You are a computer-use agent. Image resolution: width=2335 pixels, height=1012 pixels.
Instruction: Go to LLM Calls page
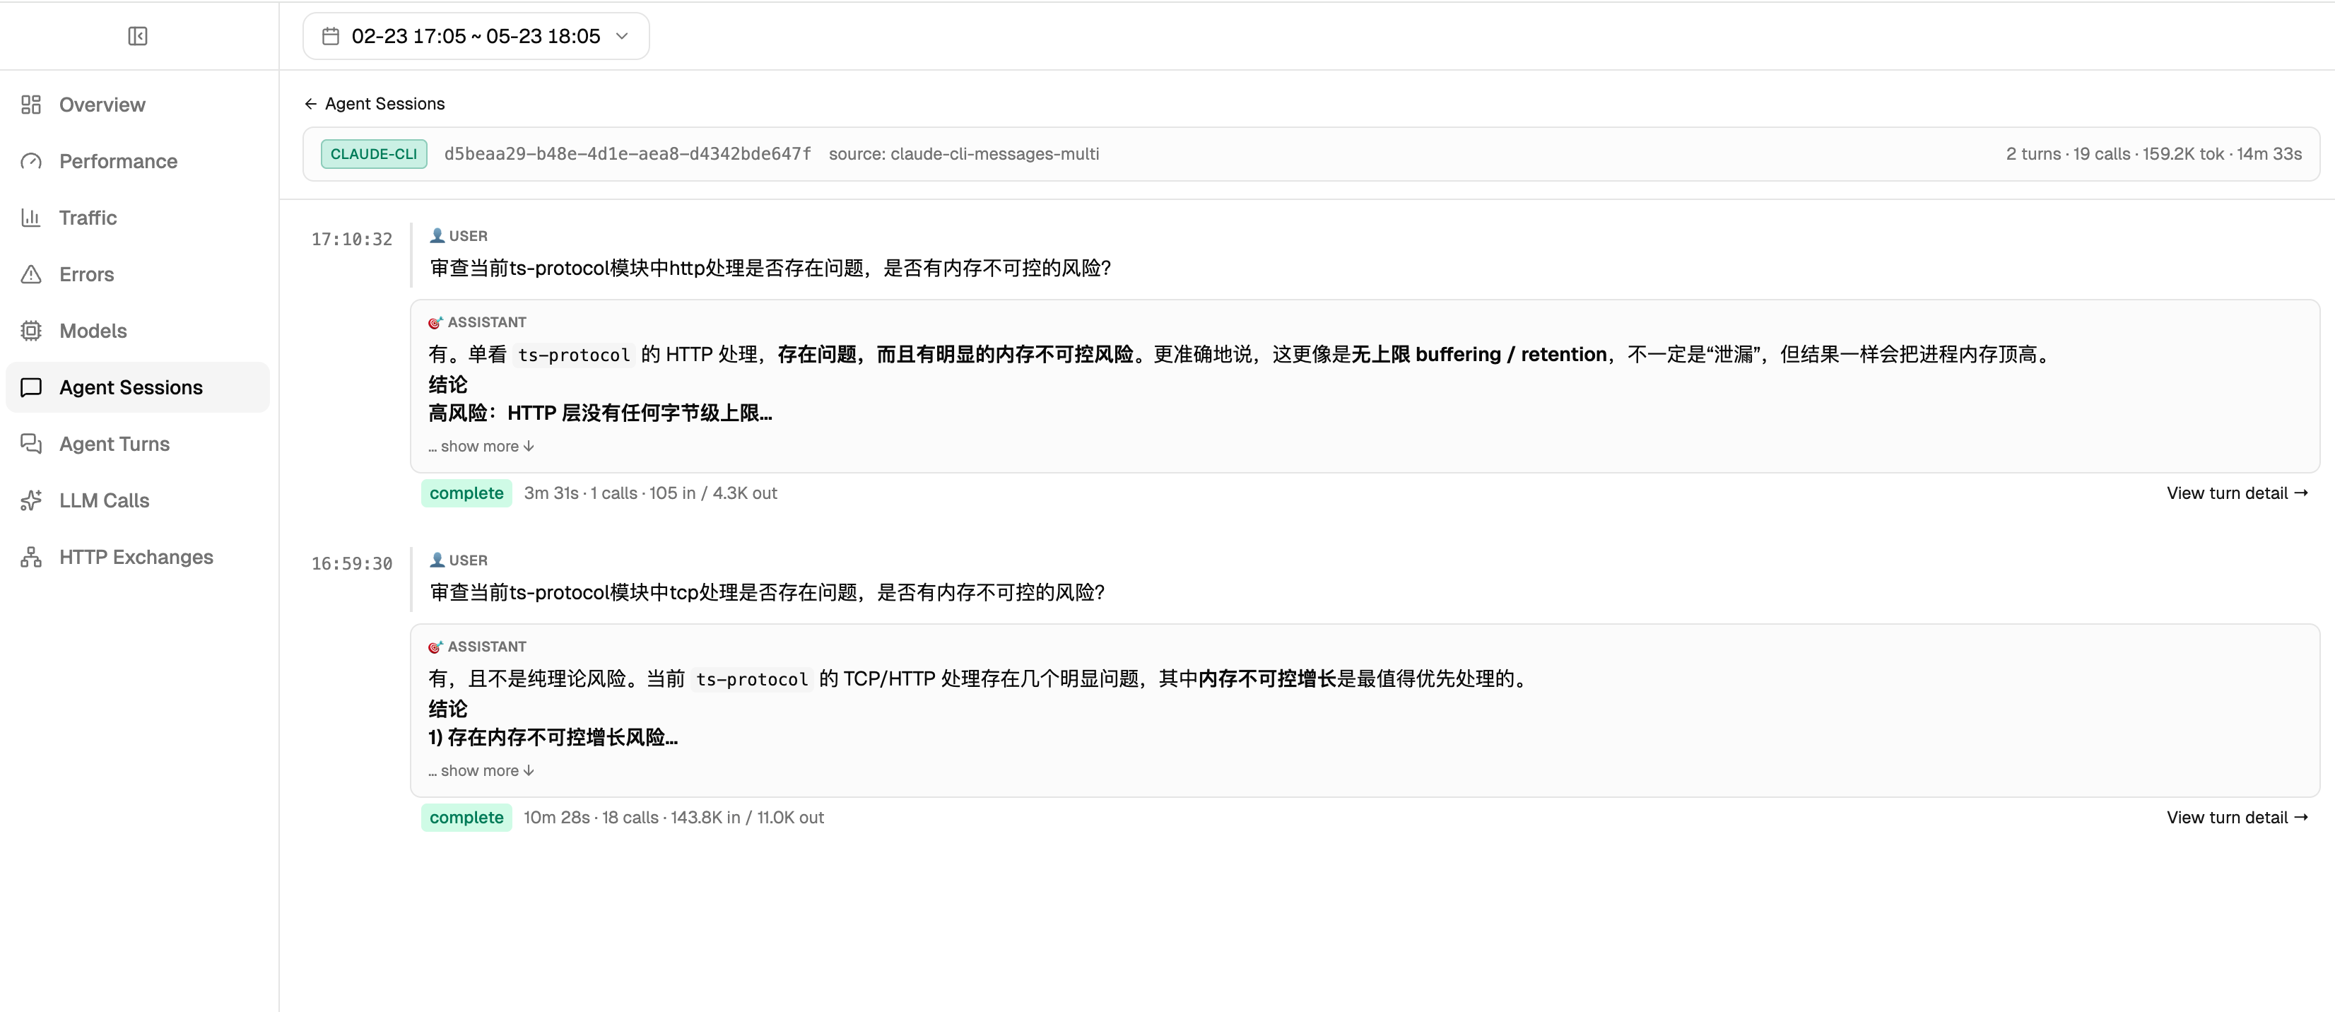[138, 500]
